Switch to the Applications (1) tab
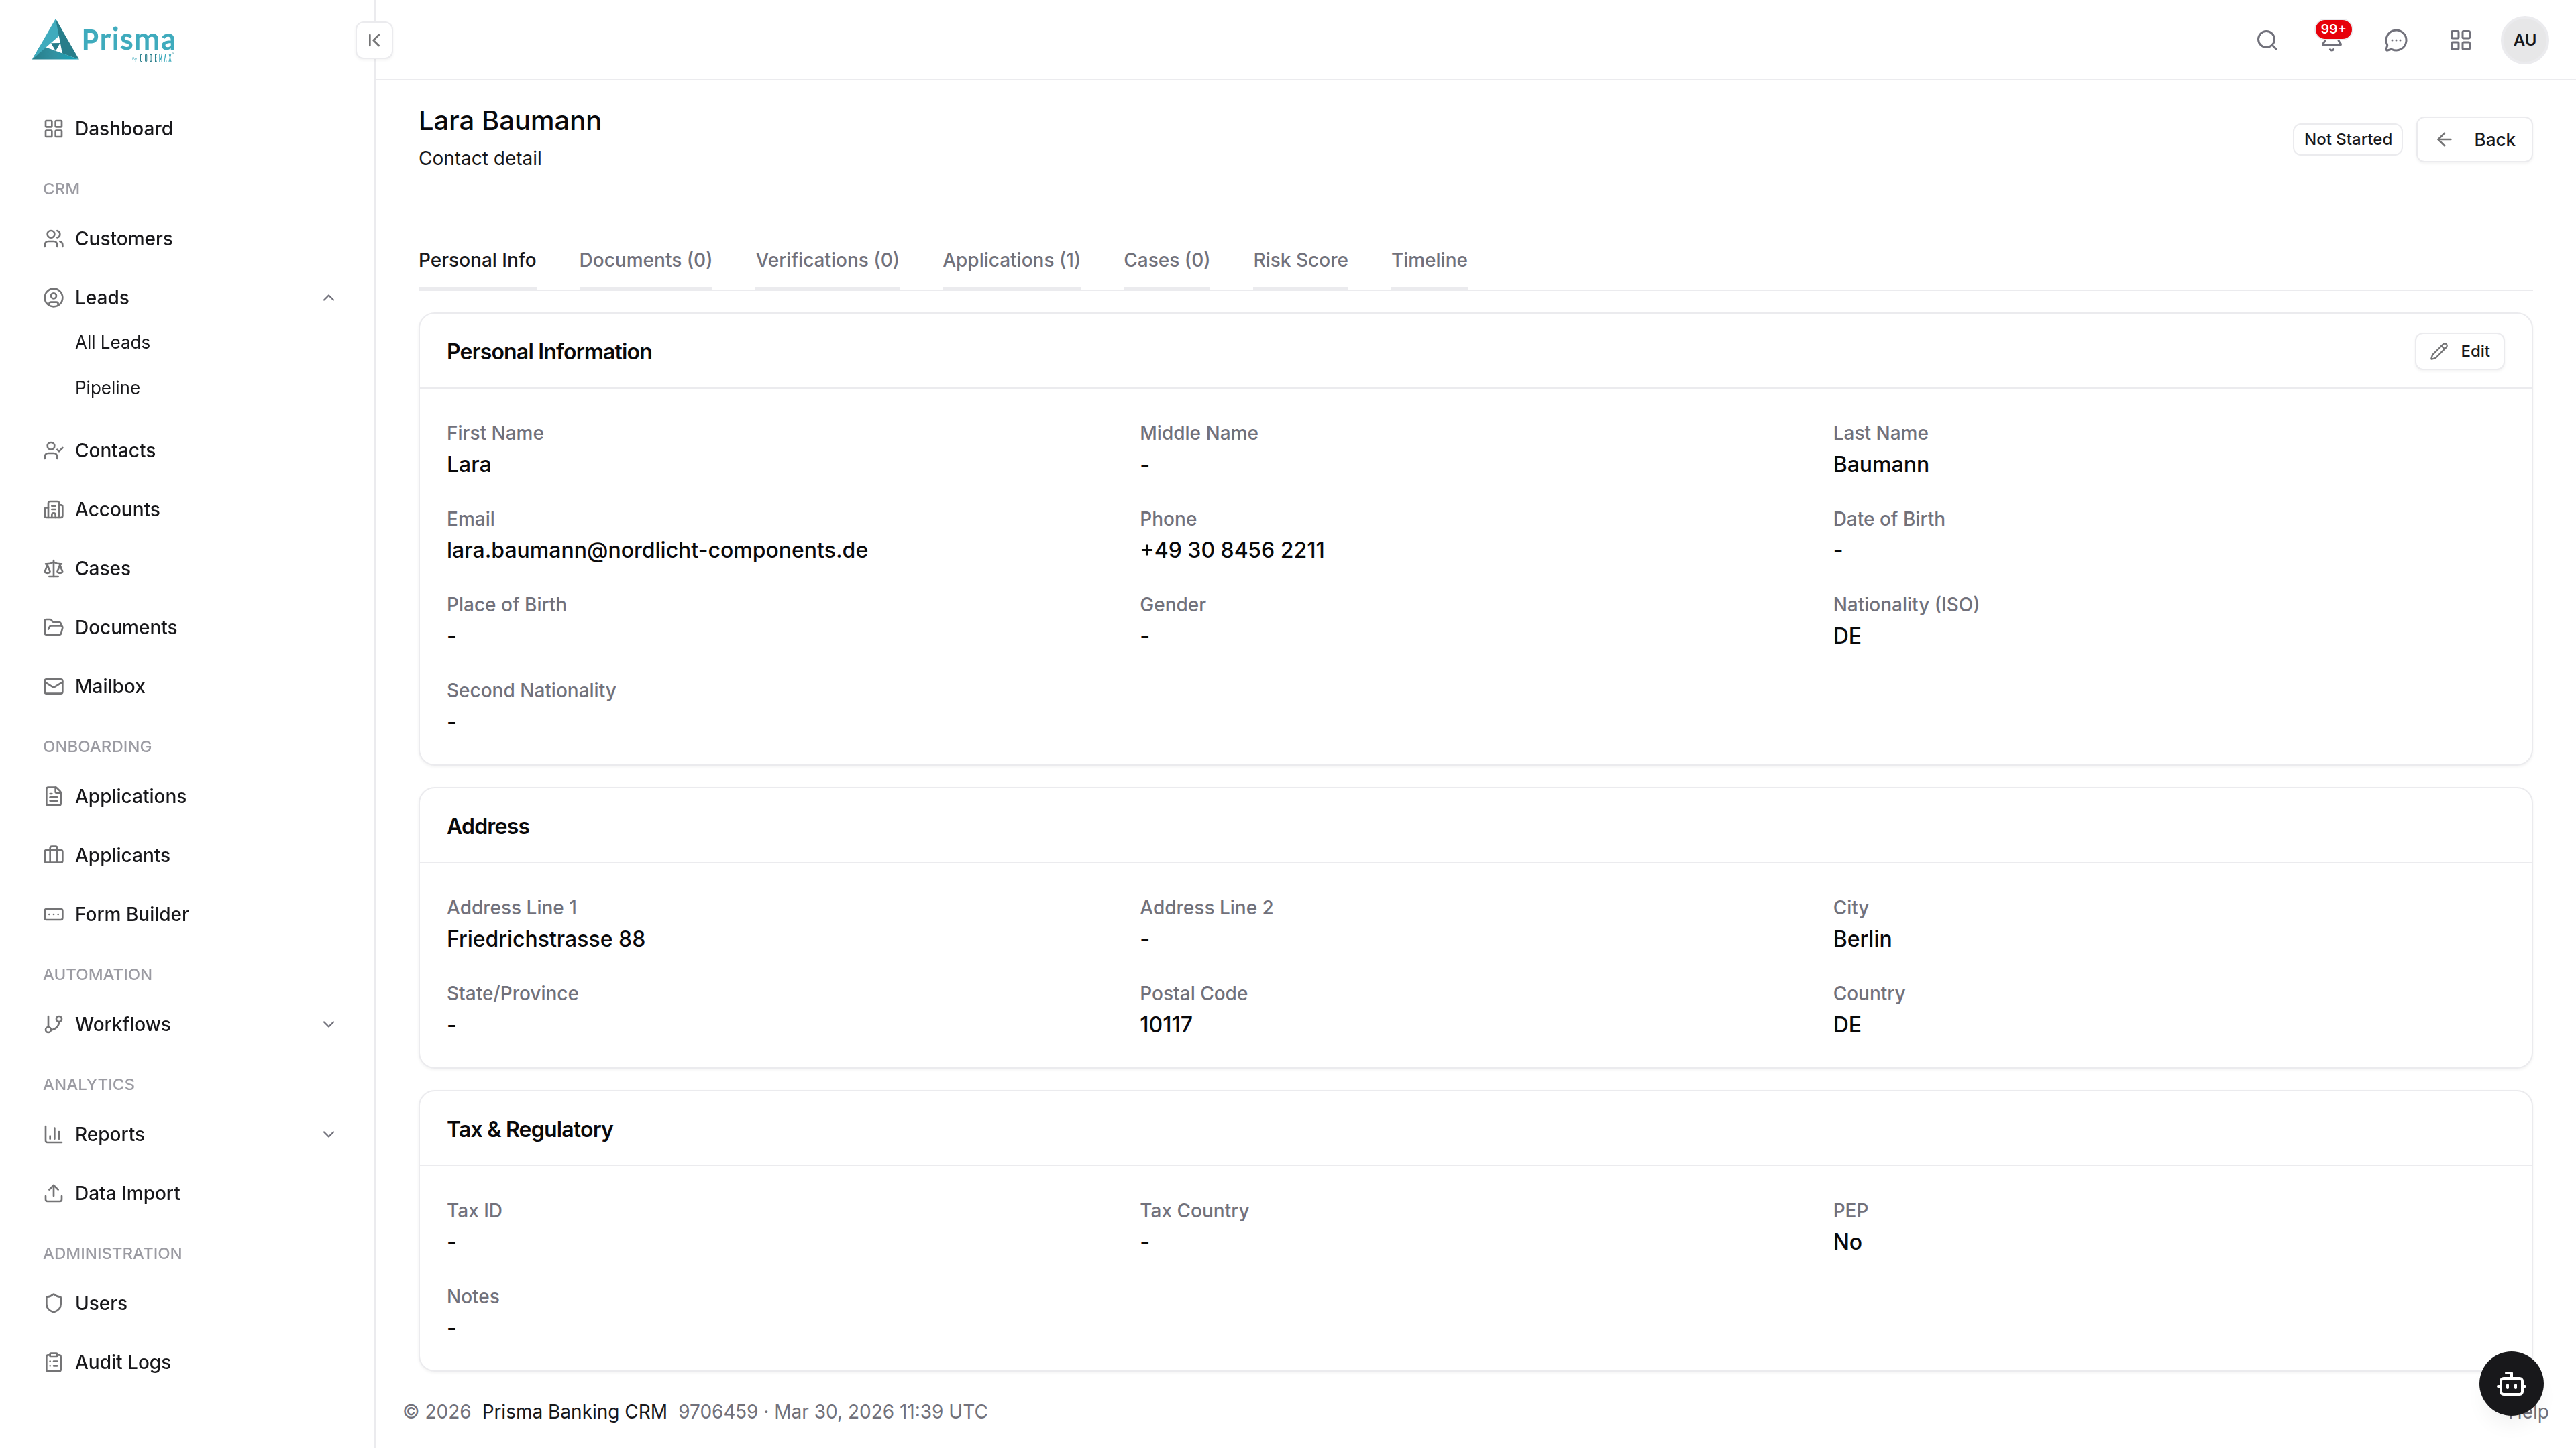 point(1011,260)
